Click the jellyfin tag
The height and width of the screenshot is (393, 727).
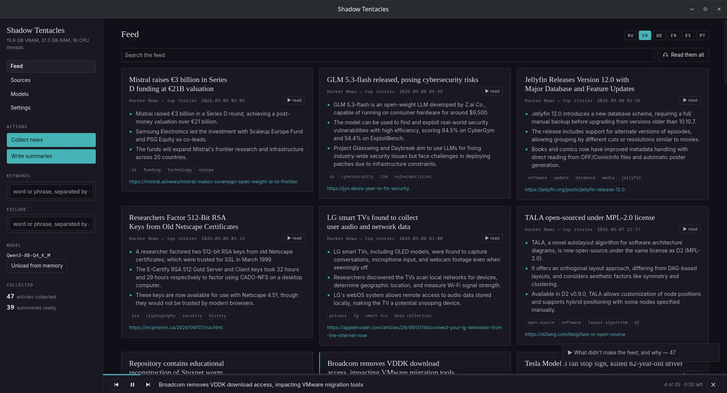click(631, 178)
